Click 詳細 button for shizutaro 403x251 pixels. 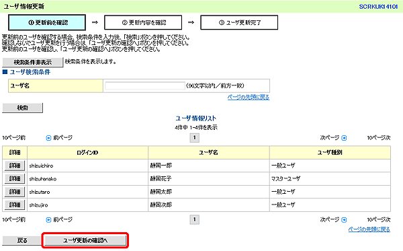(15, 192)
